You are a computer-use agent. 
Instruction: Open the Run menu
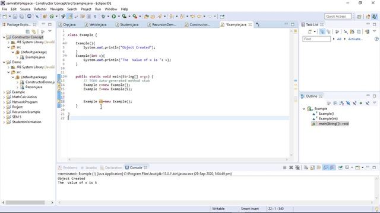coord(98,9)
